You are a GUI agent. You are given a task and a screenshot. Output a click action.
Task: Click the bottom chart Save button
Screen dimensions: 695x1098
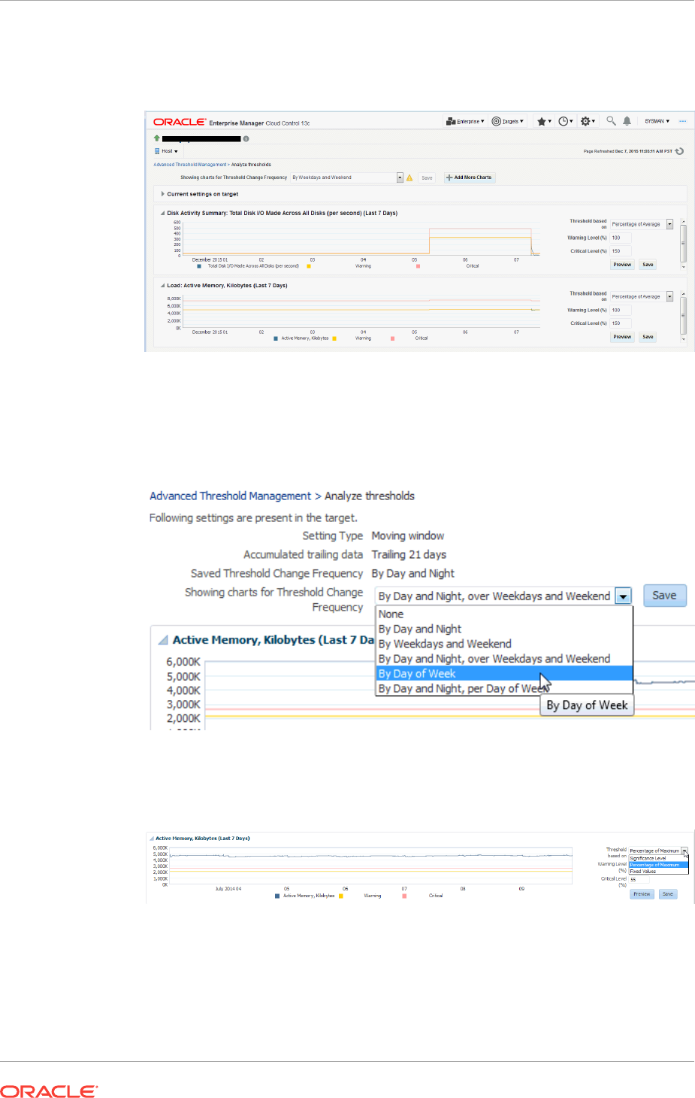pos(667,894)
